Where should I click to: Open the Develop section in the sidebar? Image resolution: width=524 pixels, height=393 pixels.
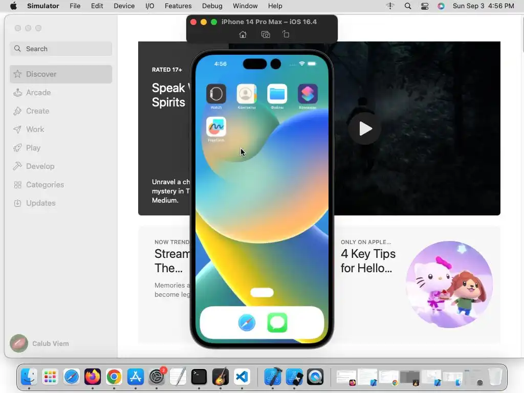coord(61,166)
